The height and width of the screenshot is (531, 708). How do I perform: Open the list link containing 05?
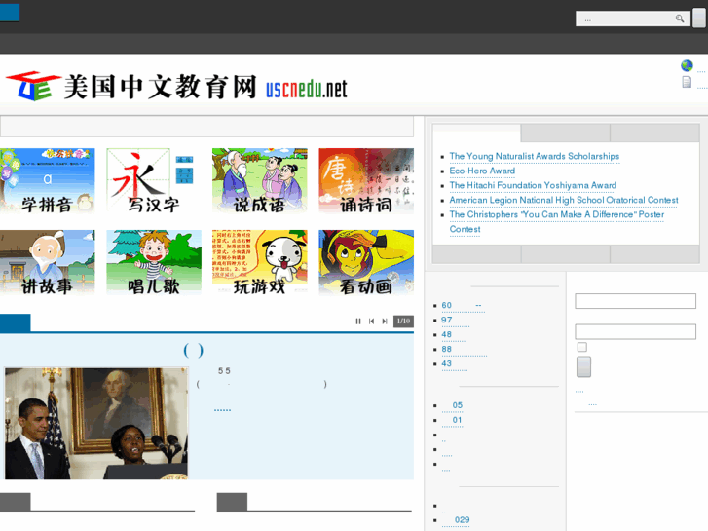[x=453, y=406]
